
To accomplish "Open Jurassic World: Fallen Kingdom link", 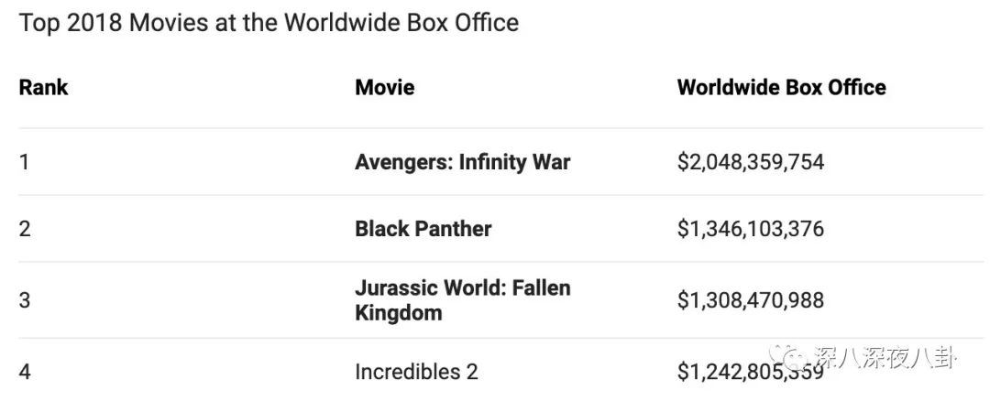I will [x=462, y=288].
